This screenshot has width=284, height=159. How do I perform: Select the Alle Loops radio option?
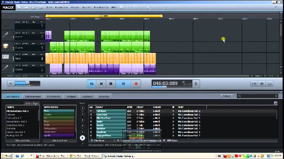pos(92,141)
